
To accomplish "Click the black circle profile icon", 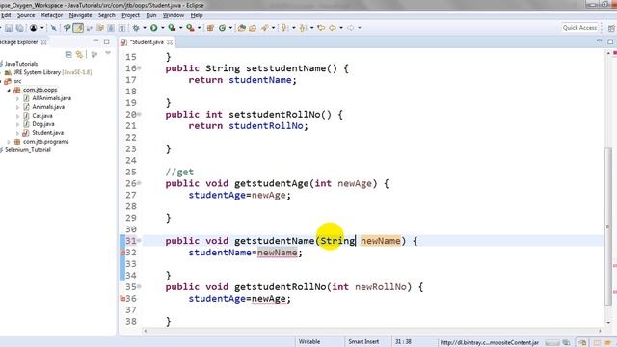I will [34, 28].
